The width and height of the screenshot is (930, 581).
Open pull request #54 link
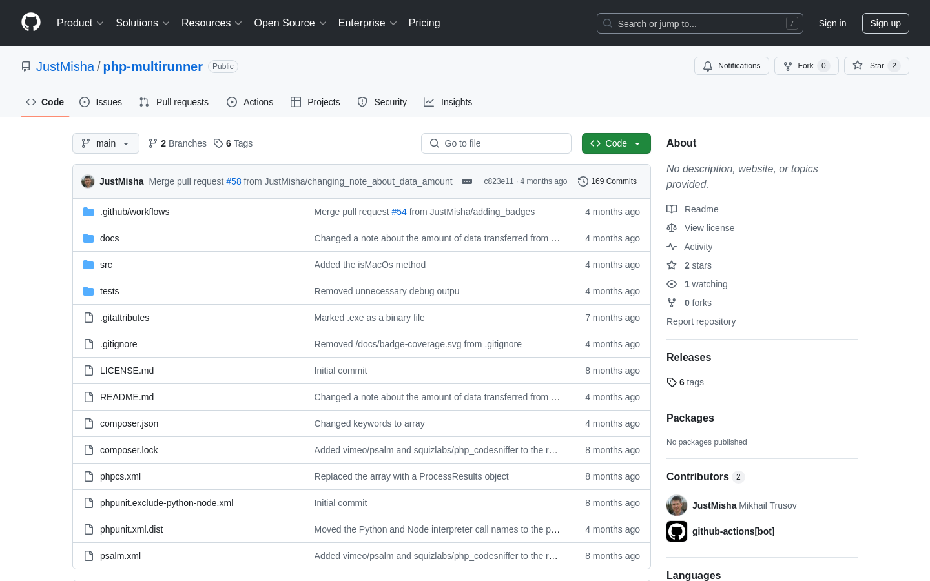click(x=399, y=212)
